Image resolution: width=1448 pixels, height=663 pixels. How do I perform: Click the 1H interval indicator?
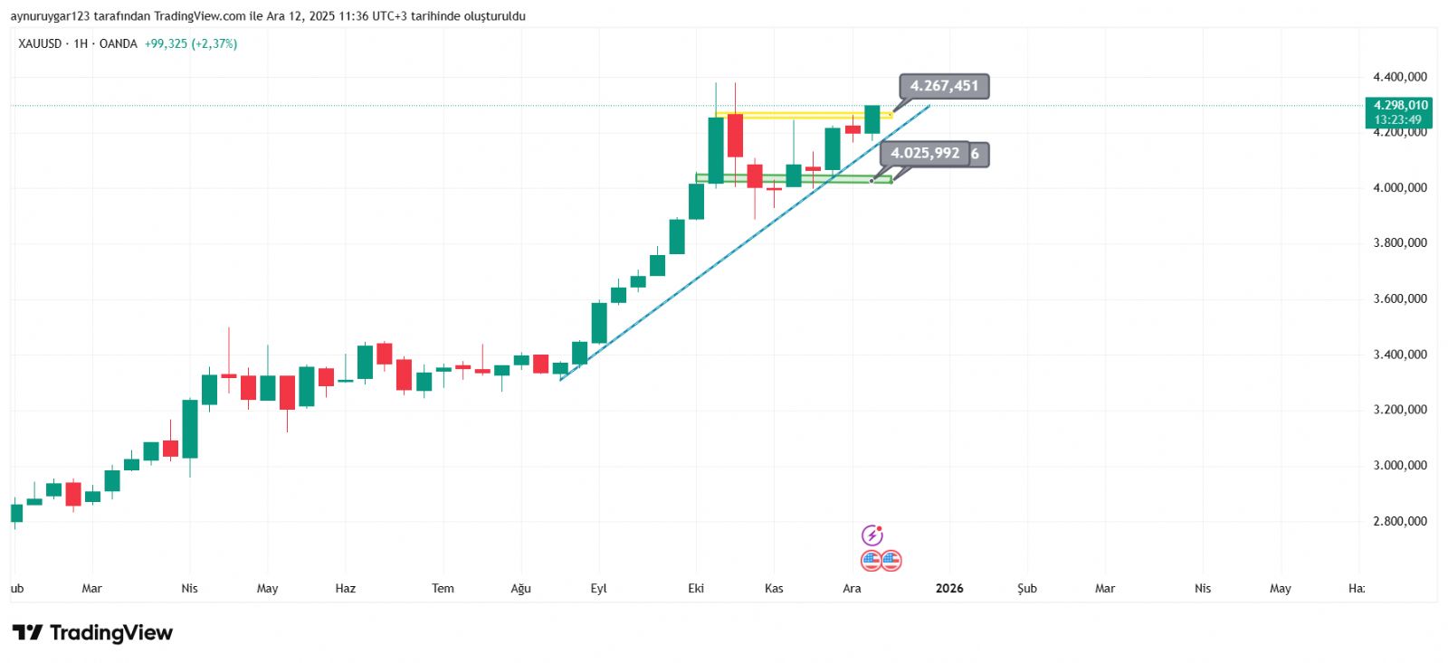[81, 43]
